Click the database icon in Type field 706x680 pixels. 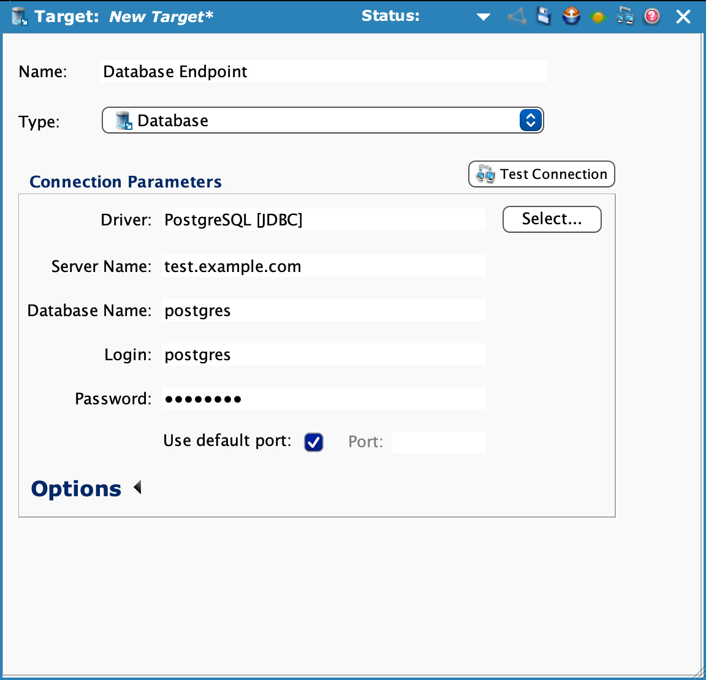(x=124, y=121)
